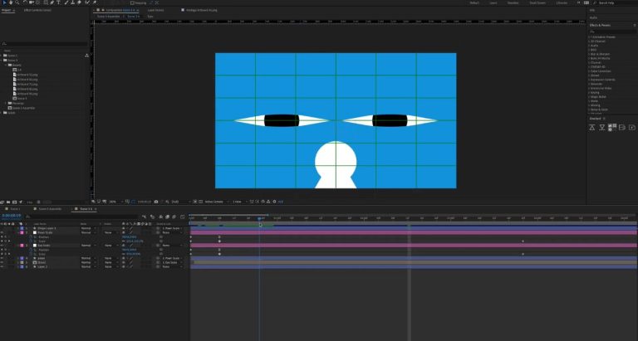The width and height of the screenshot is (638, 341).
Task: Select the Zoom magnifier tool
Action: click(x=17, y=2)
